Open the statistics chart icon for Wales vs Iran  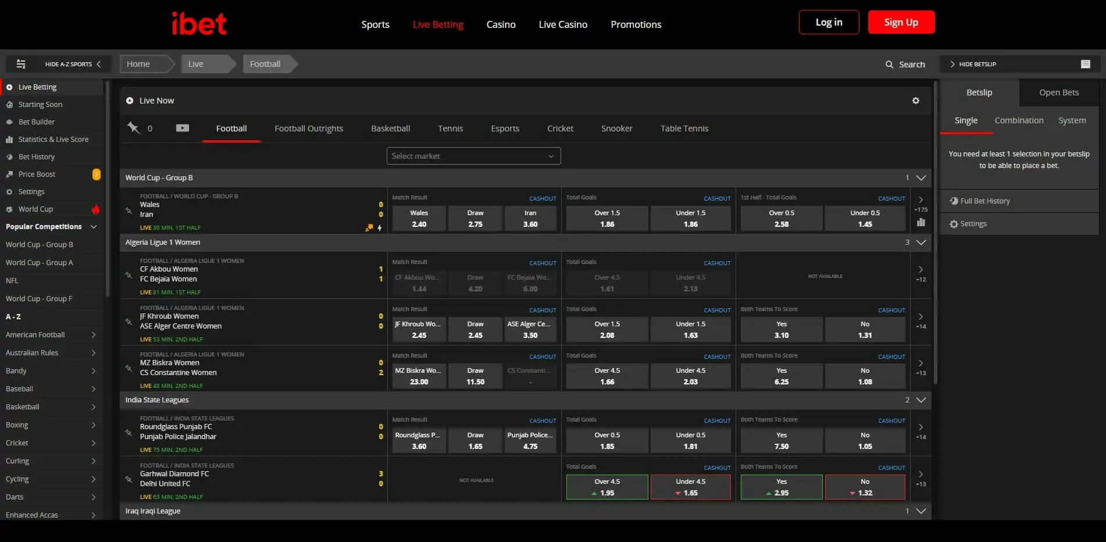tap(921, 223)
